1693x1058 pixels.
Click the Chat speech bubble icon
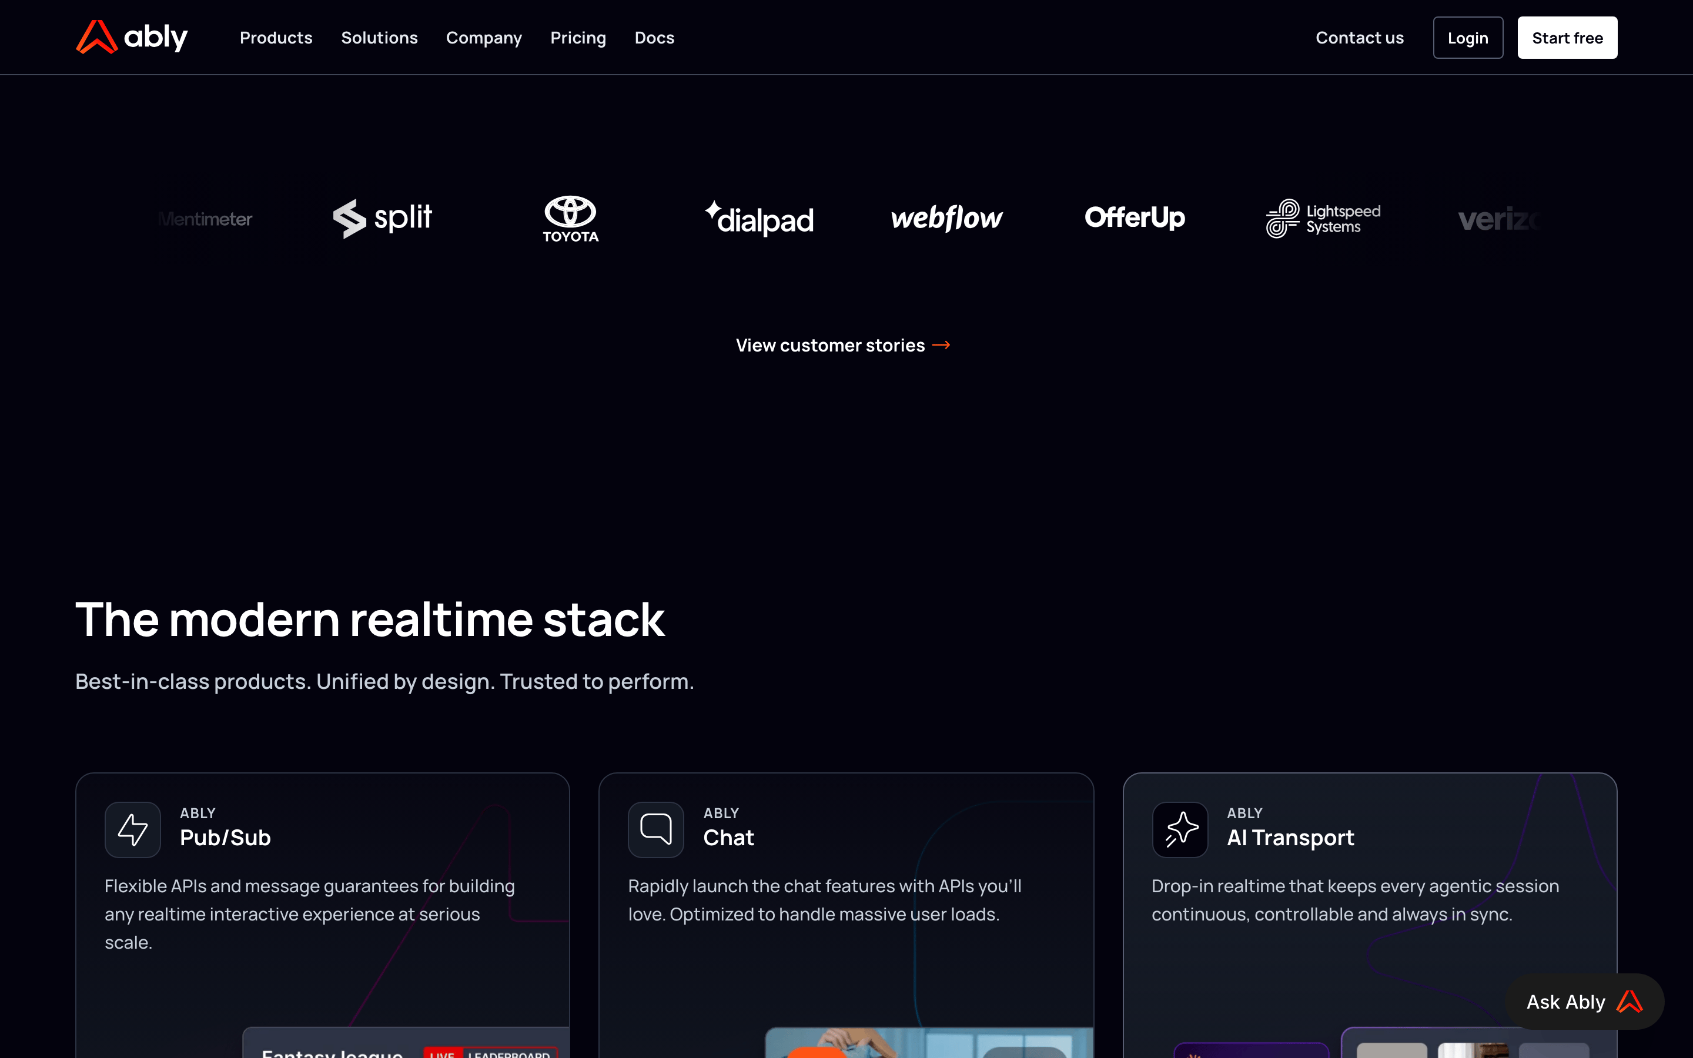[x=655, y=830]
